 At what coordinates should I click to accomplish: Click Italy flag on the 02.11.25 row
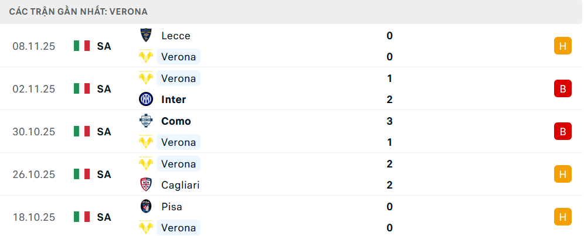click(82, 89)
